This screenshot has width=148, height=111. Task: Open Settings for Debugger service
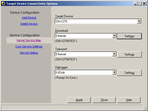(x=129, y=73)
